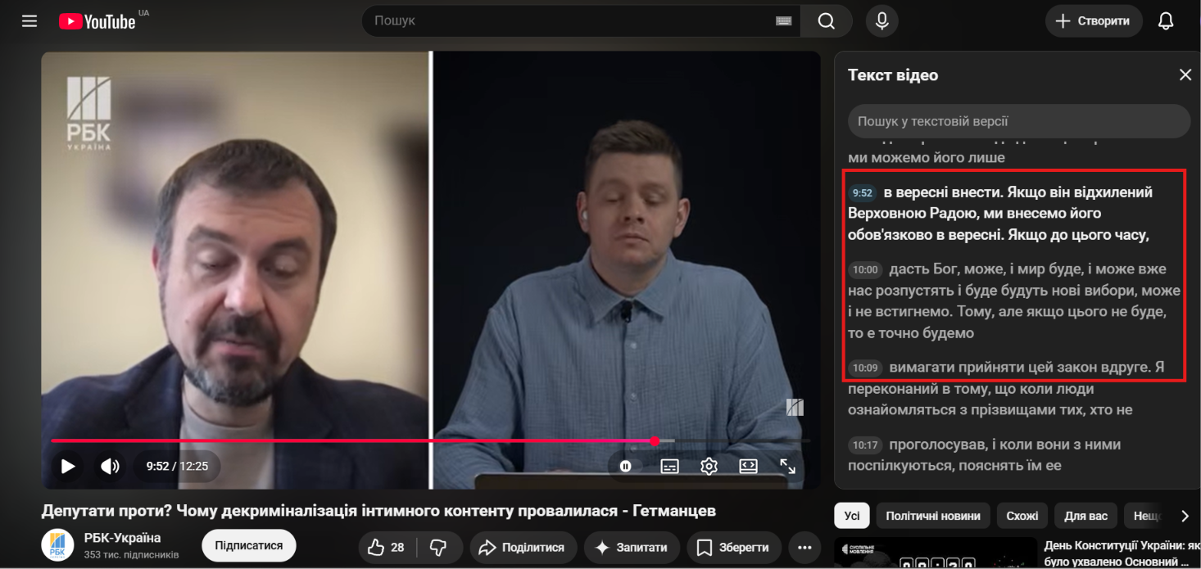Play the video
Viewport: 1201px width, 569px height.
pyautogui.click(x=68, y=466)
